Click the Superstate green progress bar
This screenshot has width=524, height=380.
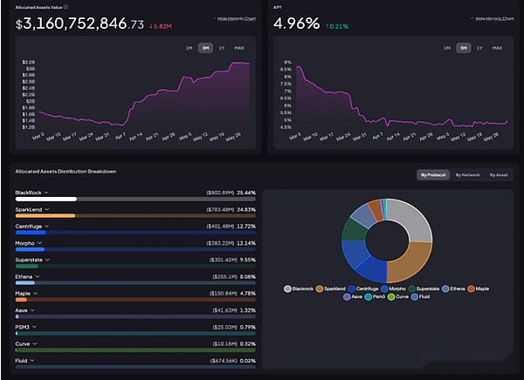pyautogui.click(x=27, y=266)
